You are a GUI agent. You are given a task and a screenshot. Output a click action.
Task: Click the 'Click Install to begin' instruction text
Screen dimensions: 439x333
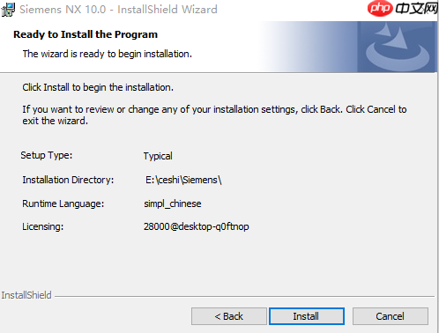point(98,87)
